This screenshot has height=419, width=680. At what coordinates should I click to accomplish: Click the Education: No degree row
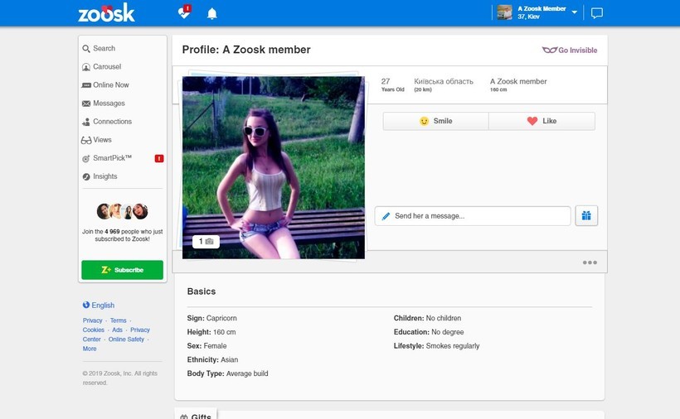[x=429, y=332]
